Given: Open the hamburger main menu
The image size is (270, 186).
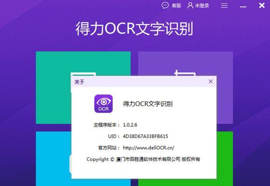Looking at the screenshot, I should tap(224, 6).
